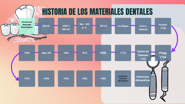The width and height of the screenshot is (185, 104).
Task: Click the dental mirror illustration
Action: (153, 77)
